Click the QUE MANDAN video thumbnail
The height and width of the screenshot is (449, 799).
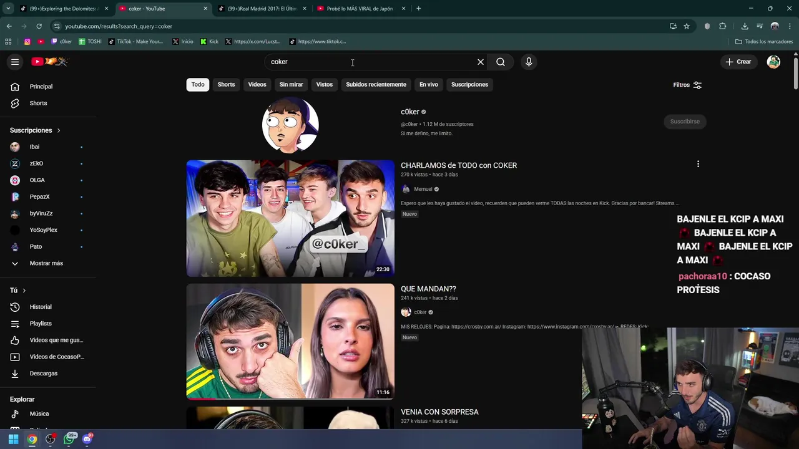click(290, 341)
